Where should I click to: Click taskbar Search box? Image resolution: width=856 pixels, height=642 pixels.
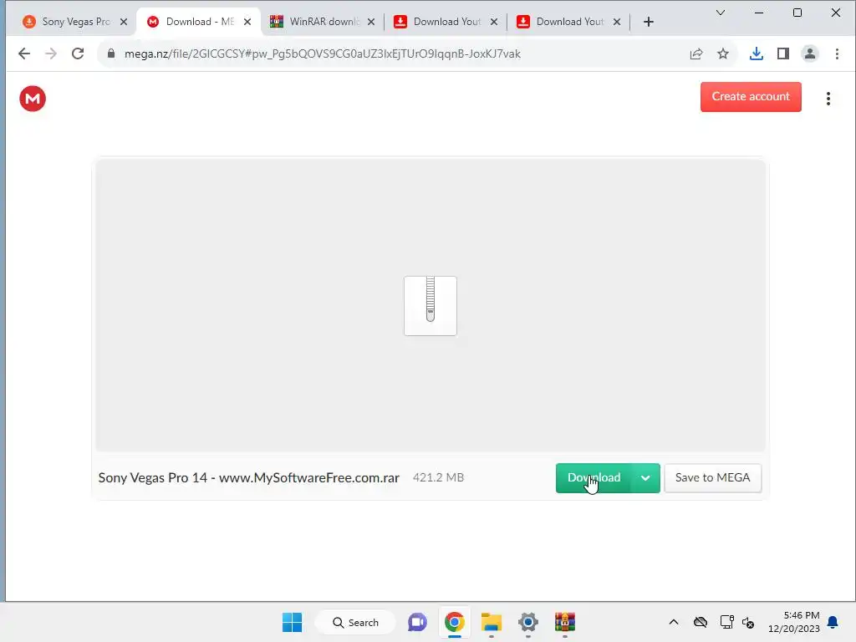coord(355,622)
